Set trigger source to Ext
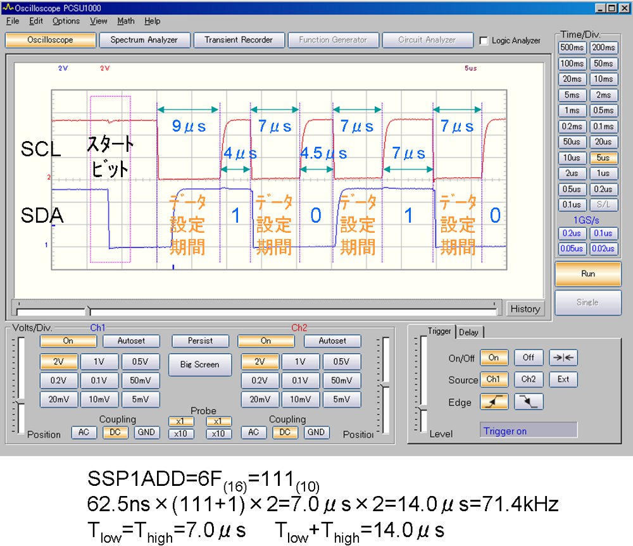The image size is (633, 546). tap(563, 380)
